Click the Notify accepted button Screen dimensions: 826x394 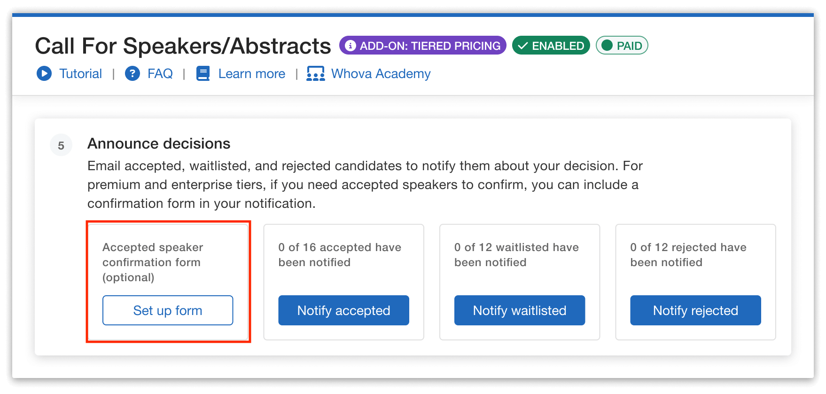[343, 310]
